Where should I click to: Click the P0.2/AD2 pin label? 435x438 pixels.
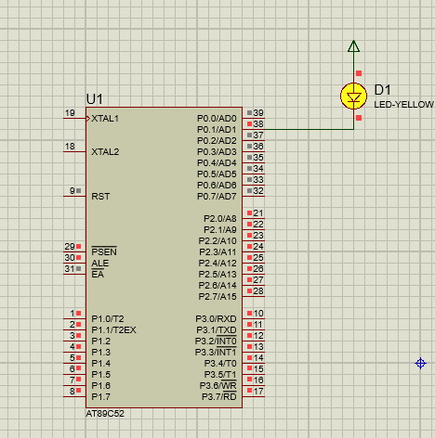[217, 141]
